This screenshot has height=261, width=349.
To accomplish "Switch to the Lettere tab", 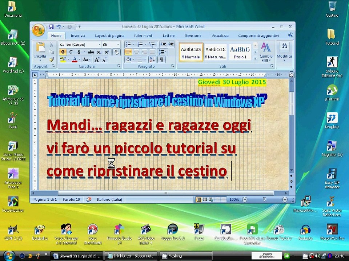I will click(x=169, y=36).
